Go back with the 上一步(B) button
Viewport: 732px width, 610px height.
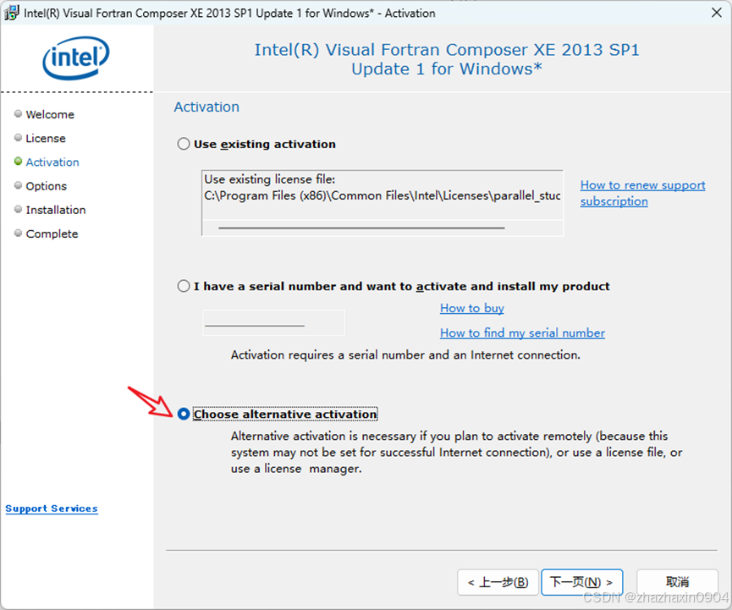tap(498, 582)
